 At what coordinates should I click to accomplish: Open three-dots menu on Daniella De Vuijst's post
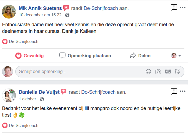click(x=182, y=91)
